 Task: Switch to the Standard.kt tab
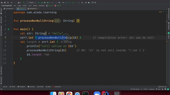32,9
